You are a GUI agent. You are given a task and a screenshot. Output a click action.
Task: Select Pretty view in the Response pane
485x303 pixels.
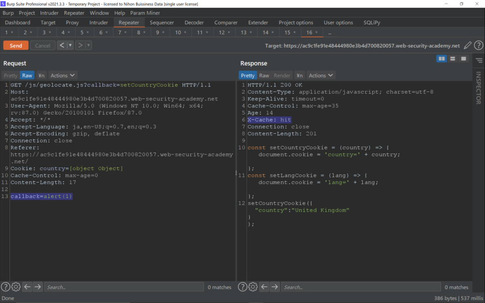tap(247, 76)
